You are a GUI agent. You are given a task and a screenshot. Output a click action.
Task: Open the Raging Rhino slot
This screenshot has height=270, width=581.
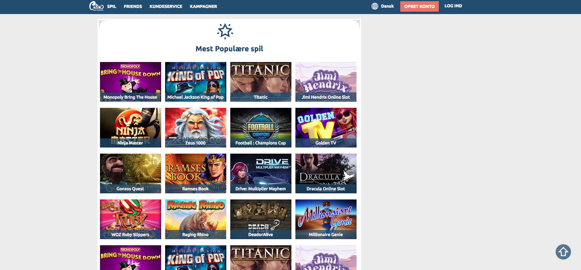(196, 219)
